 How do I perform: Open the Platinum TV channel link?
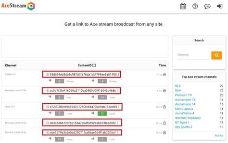(x=183, y=95)
